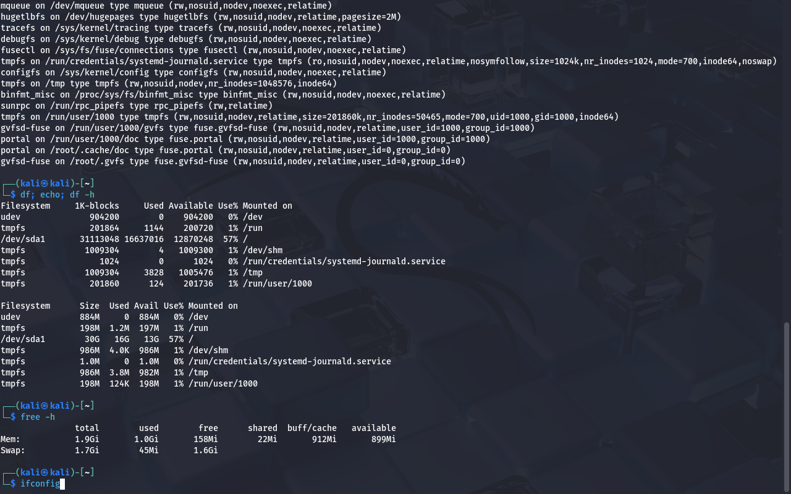Click the 'buff/cache' column header
This screenshot has width=791, height=494.
311,428
